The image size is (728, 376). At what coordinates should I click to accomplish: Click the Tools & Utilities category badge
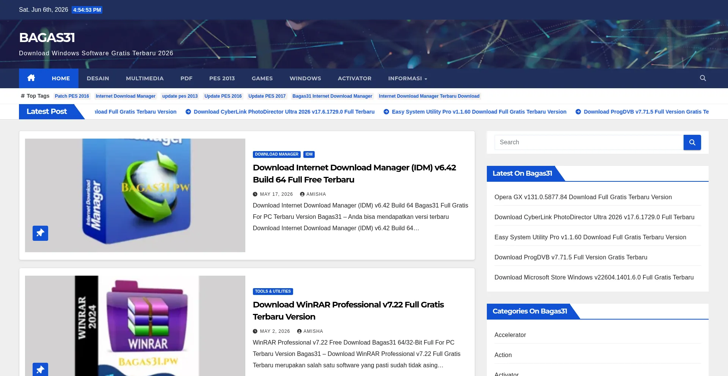click(x=273, y=292)
